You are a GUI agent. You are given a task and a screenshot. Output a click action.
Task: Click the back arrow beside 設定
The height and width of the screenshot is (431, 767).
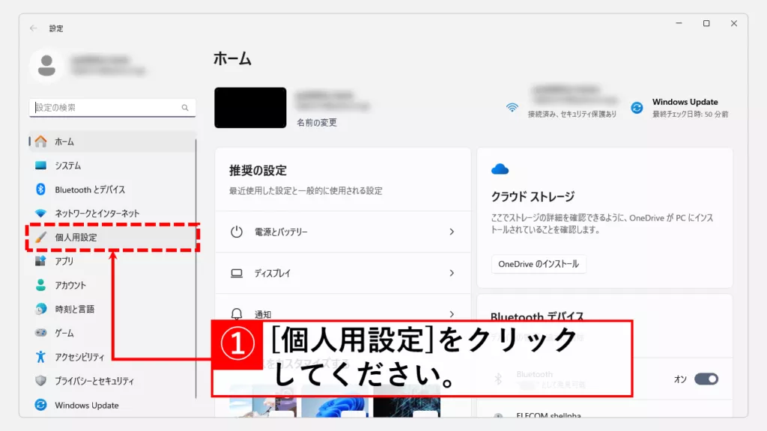click(33, 28)
